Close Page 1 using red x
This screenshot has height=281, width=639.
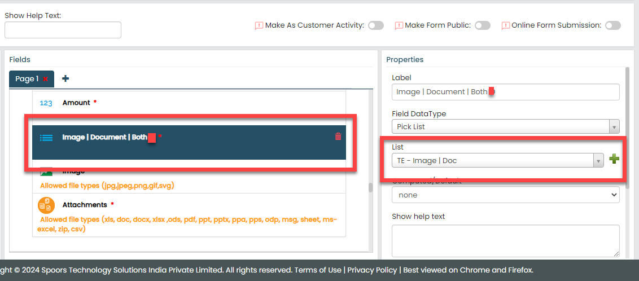[x=46, y=79]
